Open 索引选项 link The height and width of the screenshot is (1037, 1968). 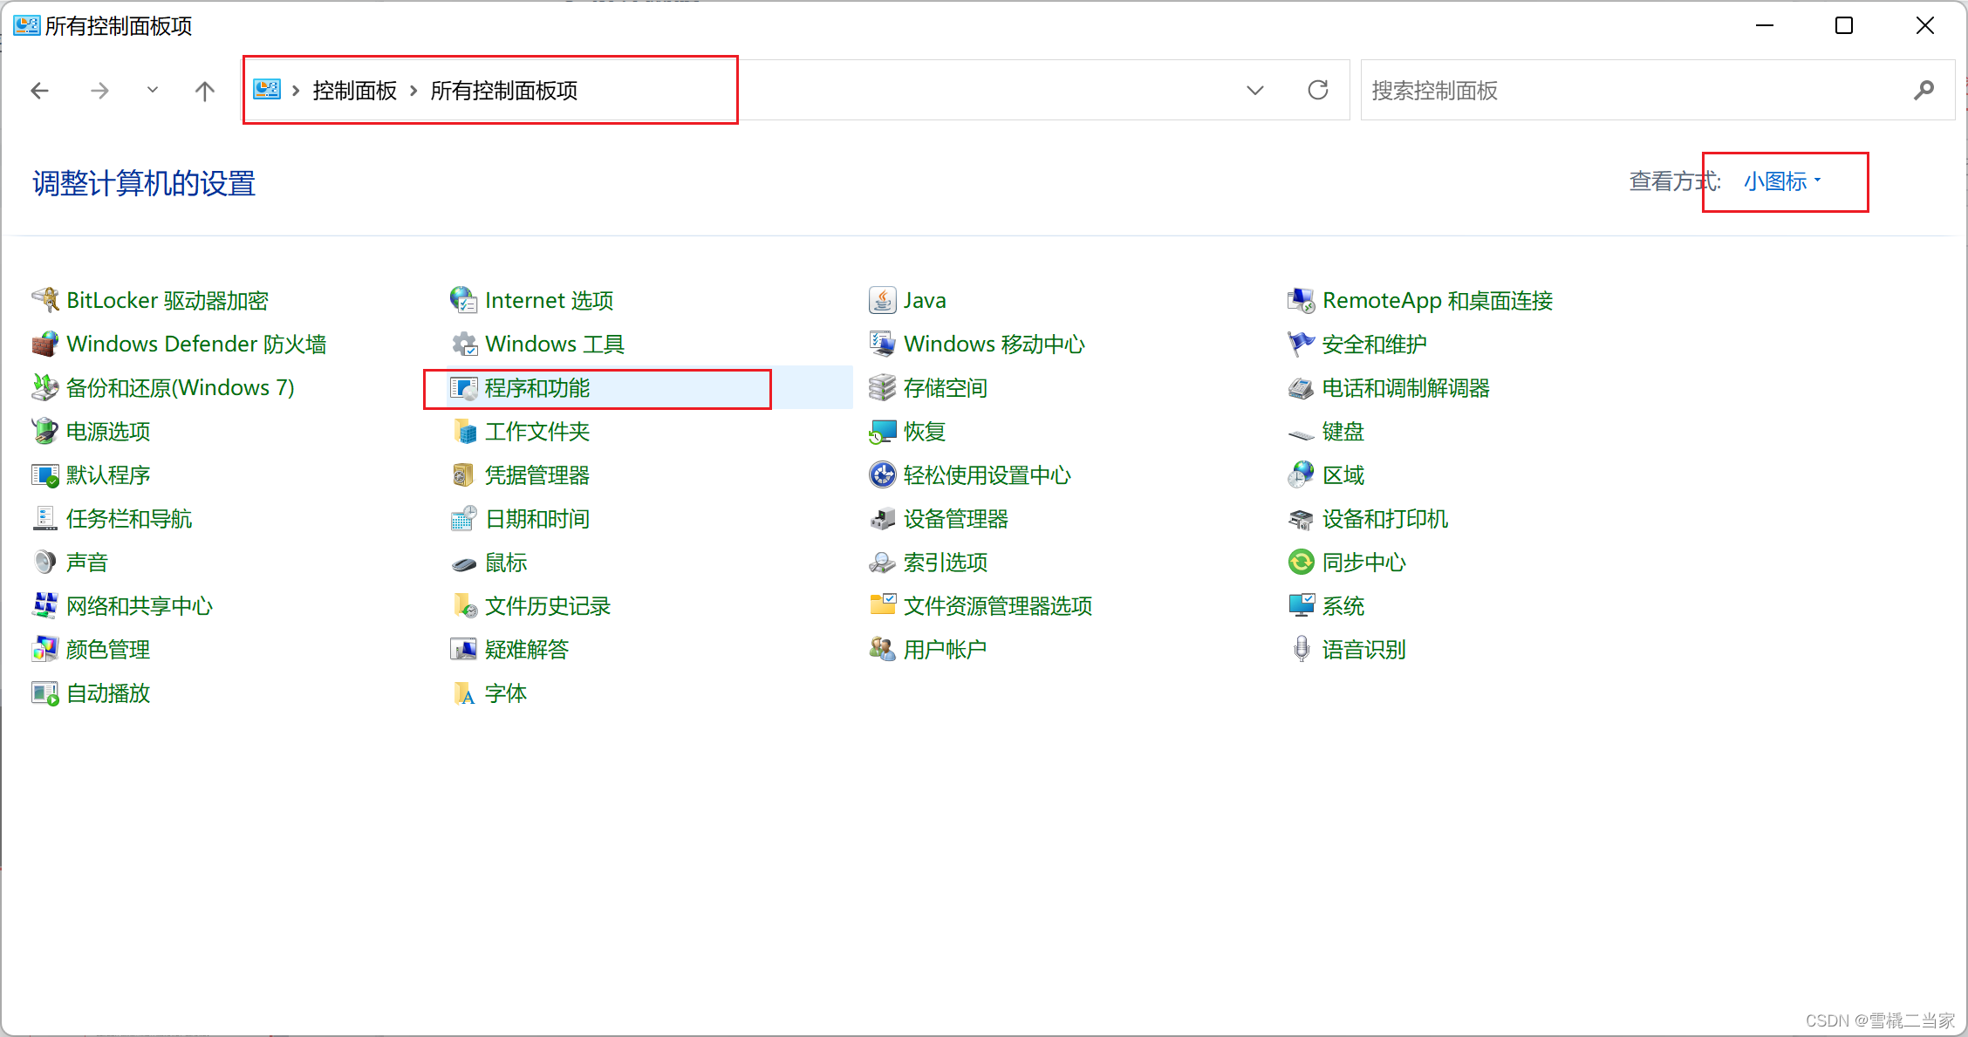click(946, 562)
